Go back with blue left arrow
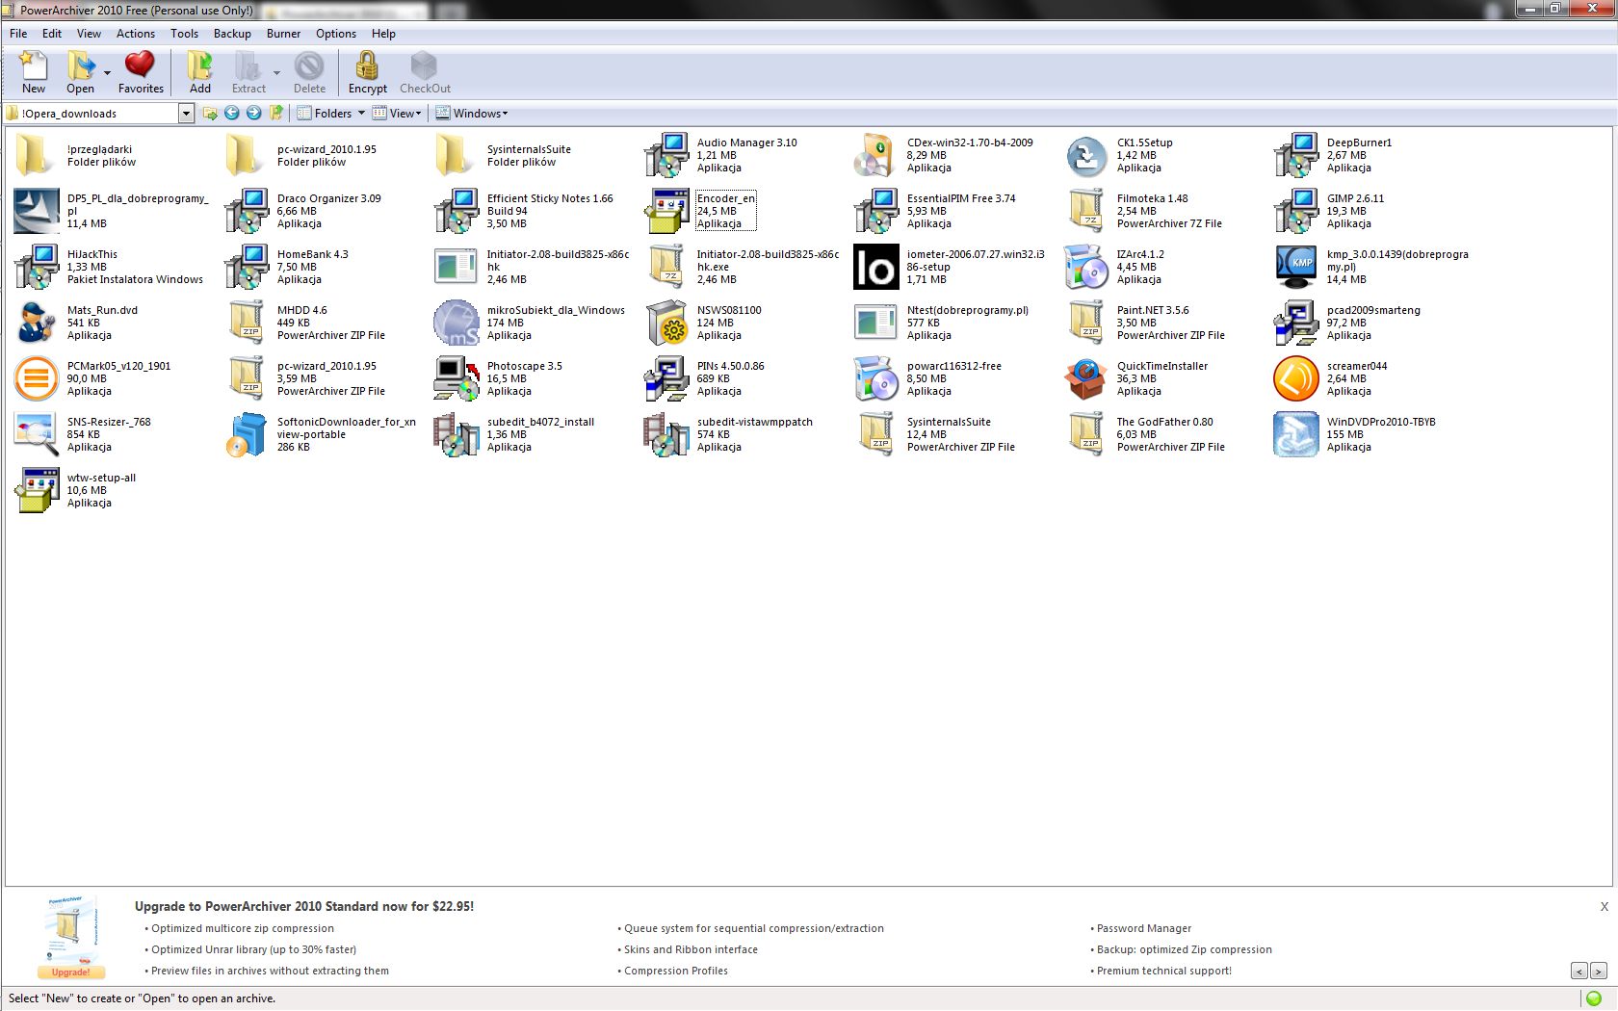This screenshot has width=1618, height=1011. tap(232, 113)
